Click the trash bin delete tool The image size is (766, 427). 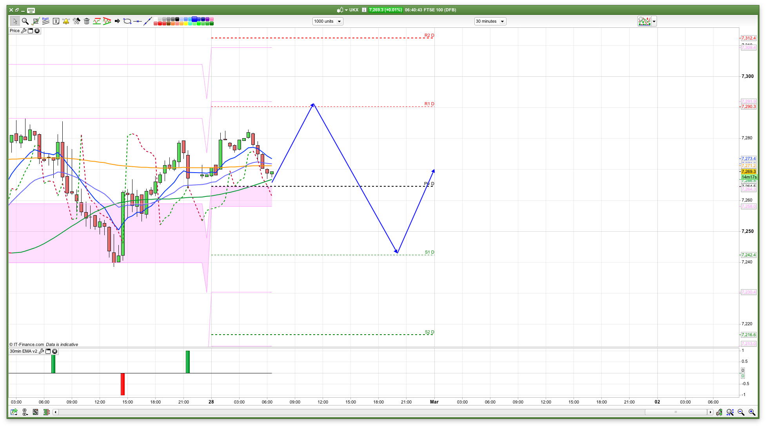coord(87,21)
